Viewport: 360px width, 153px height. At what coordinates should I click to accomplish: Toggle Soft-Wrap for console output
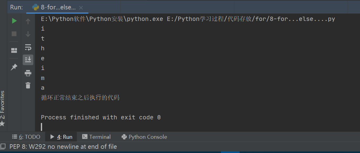tap(28, 47)
